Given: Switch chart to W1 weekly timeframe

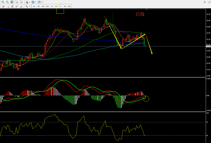Looking at the screenshot, I should [x=65, y=6].
